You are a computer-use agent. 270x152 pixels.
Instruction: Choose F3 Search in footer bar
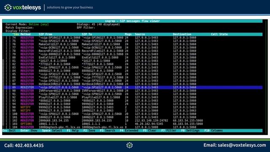108,130
